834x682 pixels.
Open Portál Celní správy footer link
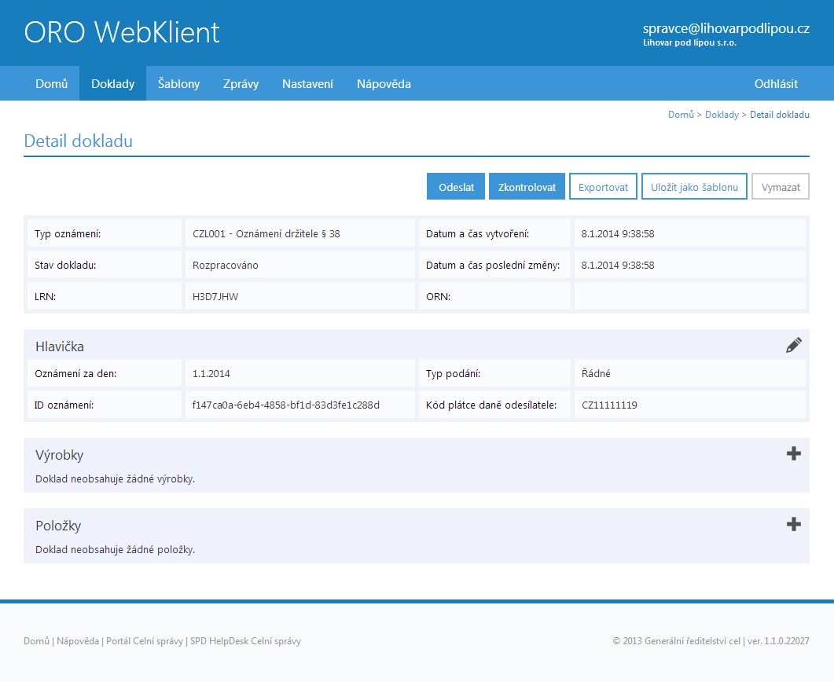[144, 641]
